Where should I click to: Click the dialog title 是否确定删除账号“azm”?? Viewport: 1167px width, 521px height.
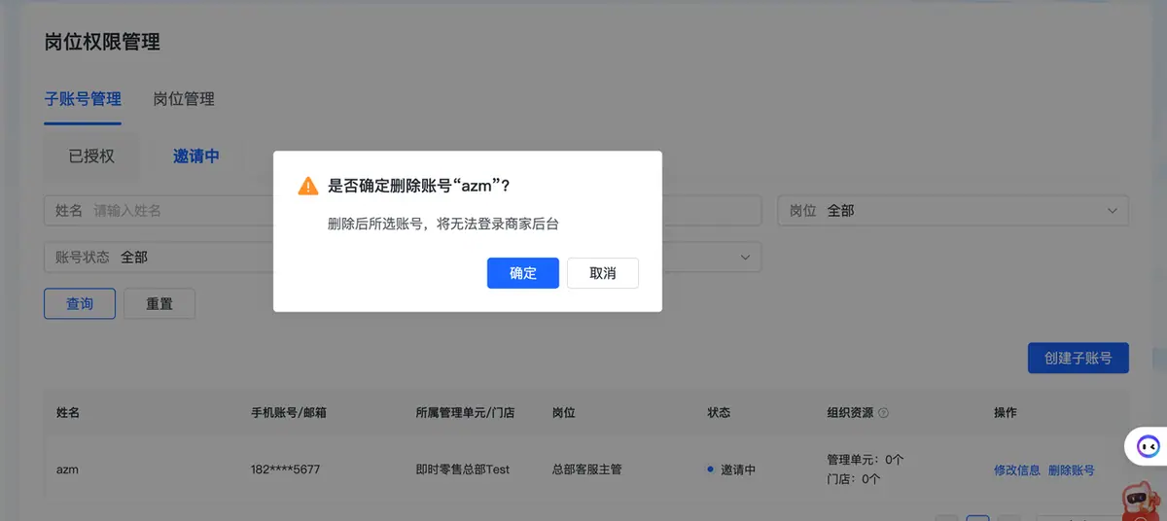point(420,186)
